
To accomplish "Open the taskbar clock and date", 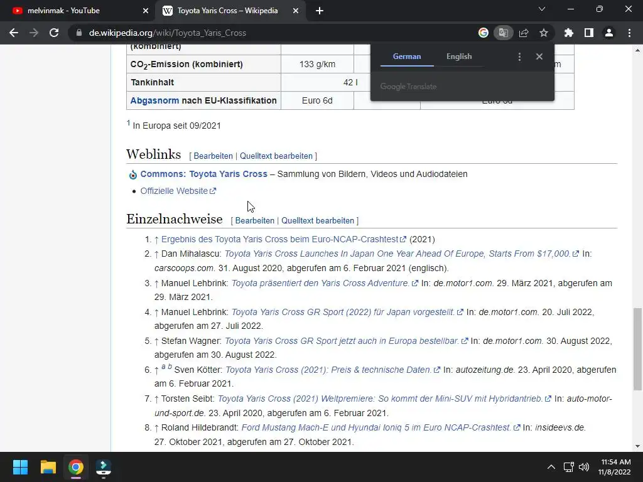I will pos(614,467).
